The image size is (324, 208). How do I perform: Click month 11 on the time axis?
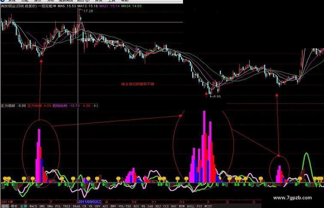click(154, 202)
